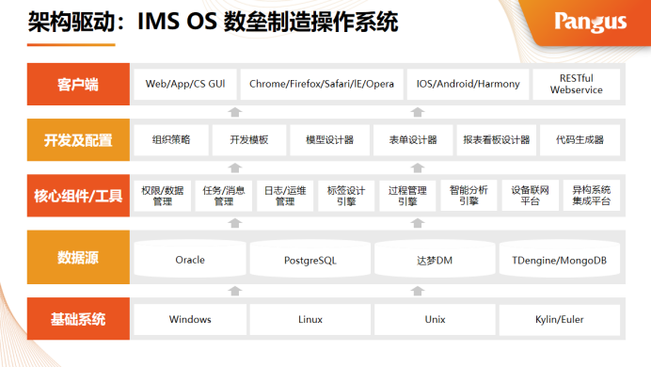Image resolution: width=651 pixels, height=367 pixels.
Task: Click the 报表看板设计器 box
Action: click(497, 140)
